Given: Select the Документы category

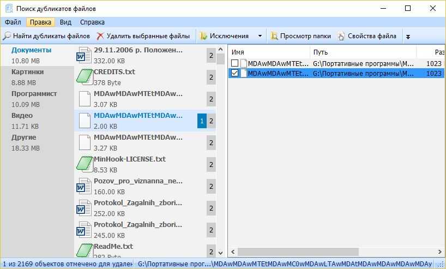Looking at the screenshot, I should [37, 55].
